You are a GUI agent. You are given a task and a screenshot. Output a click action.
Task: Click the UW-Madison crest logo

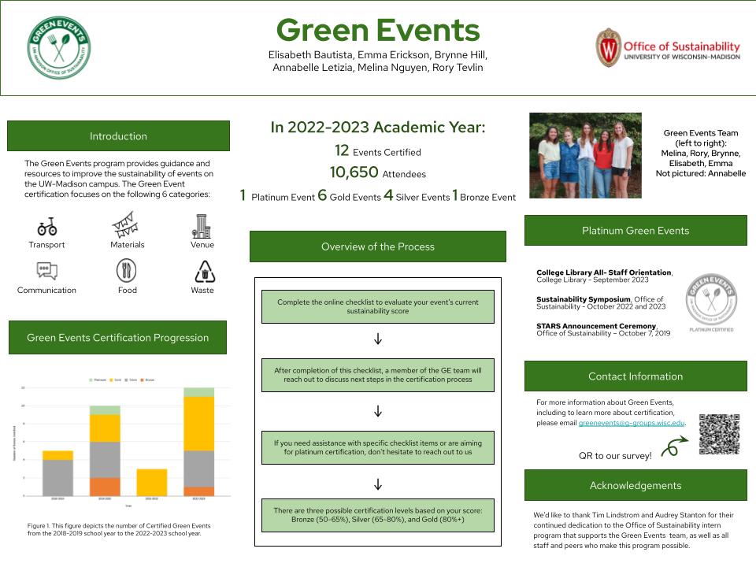608,47
